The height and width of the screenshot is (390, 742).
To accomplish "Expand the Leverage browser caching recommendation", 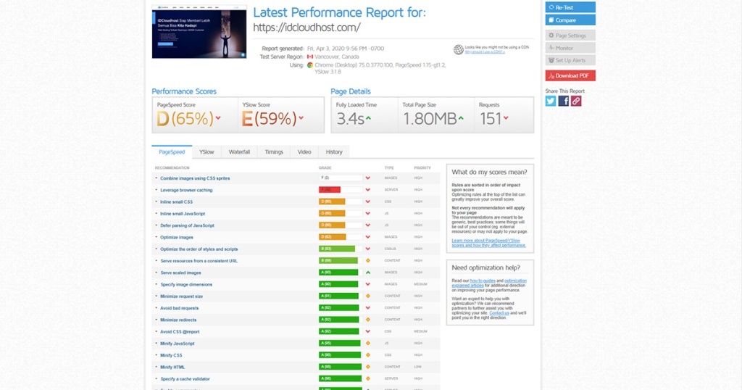I will [x=186, y=190].
